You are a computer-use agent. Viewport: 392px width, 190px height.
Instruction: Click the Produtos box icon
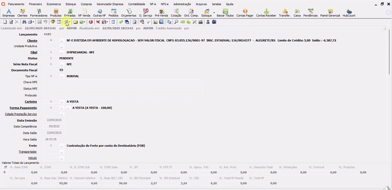coord(56,13)
